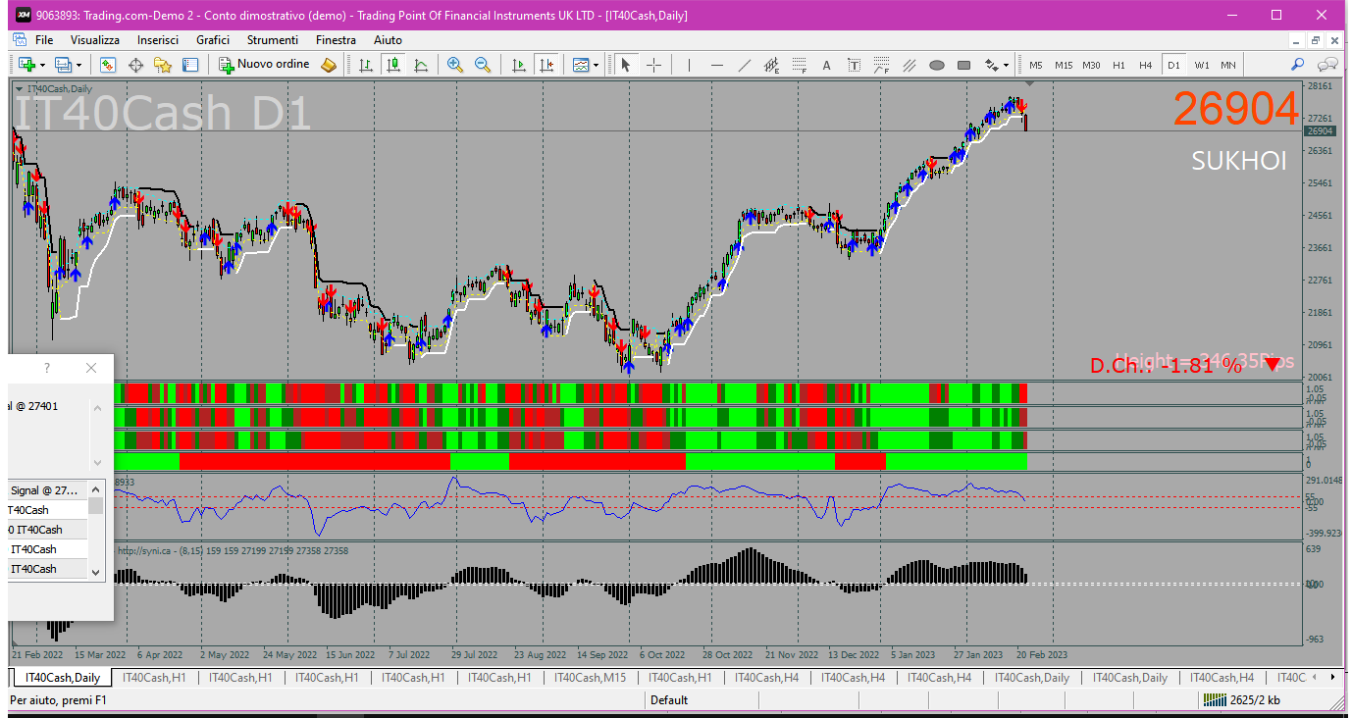The image size is (1352, 718).
Task: Select the rectangle drawing tool
Action: point(963,65)
